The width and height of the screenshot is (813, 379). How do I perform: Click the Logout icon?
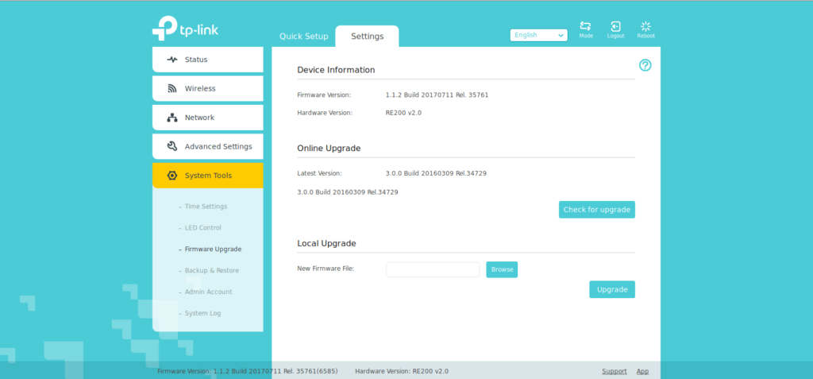[x=615, y=27]
